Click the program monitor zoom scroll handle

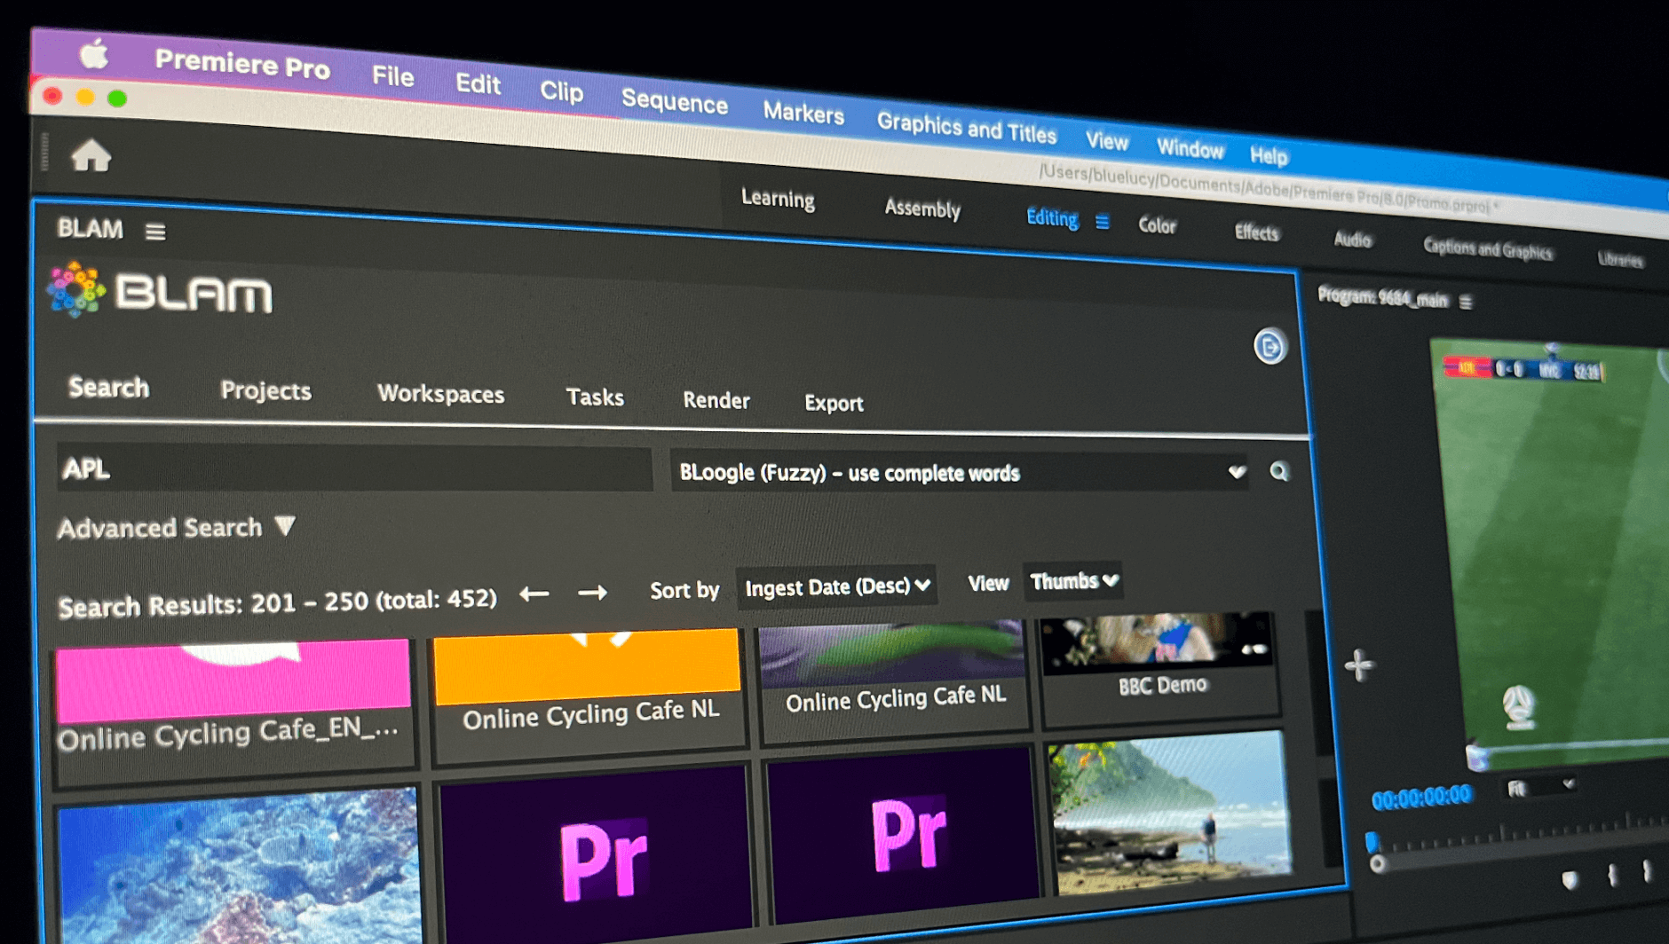click(1377, 863)
